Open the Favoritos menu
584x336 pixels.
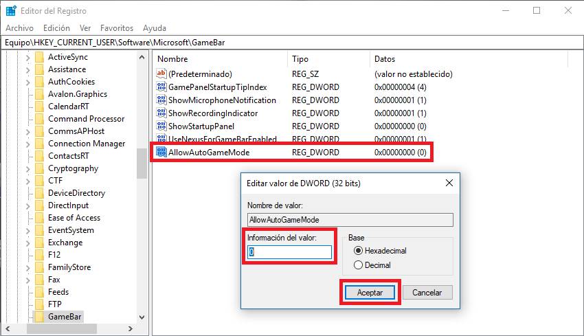(x=117, y=28)
